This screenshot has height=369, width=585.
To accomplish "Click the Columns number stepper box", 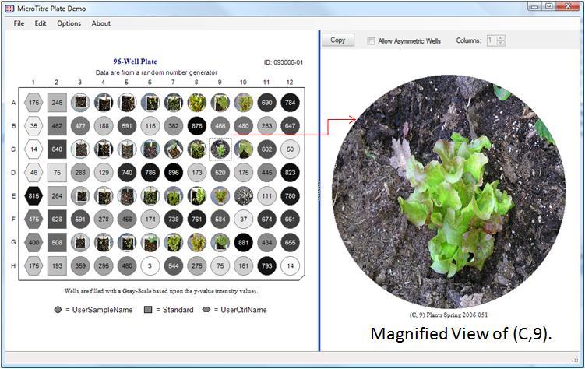I will click(492, 40).
